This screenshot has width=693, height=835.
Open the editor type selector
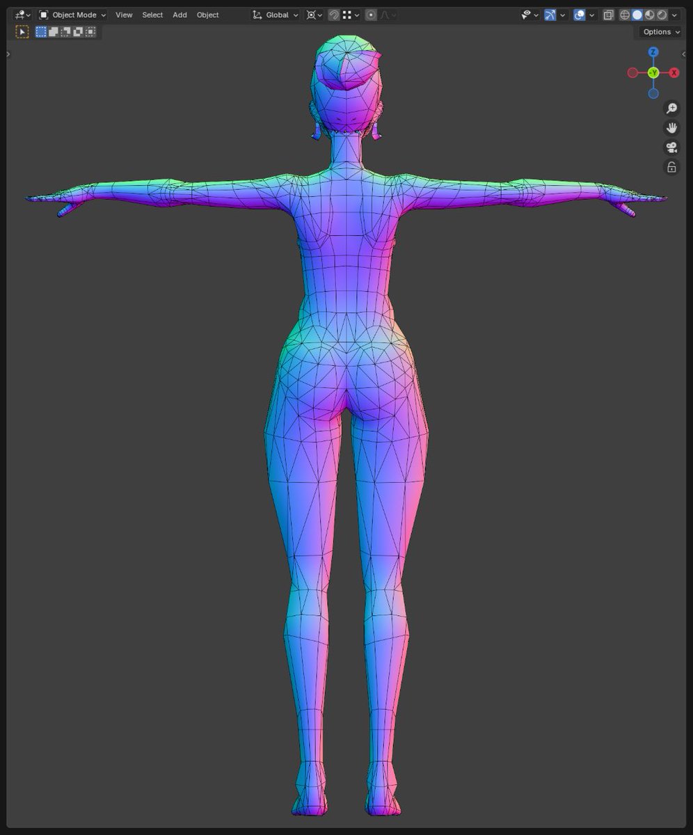point(22,15)
